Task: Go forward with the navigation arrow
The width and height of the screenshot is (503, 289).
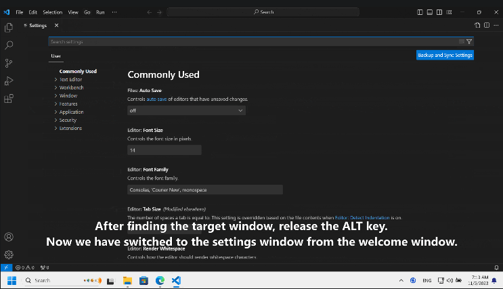Action: [x=160, y=12]
